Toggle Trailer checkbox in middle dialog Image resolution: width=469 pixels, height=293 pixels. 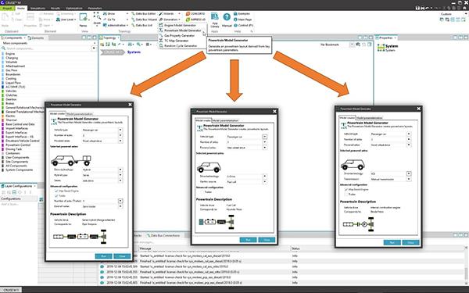coord(202,192)
